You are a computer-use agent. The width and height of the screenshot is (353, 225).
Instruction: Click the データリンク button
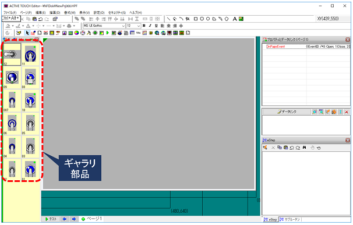[287, 112]
